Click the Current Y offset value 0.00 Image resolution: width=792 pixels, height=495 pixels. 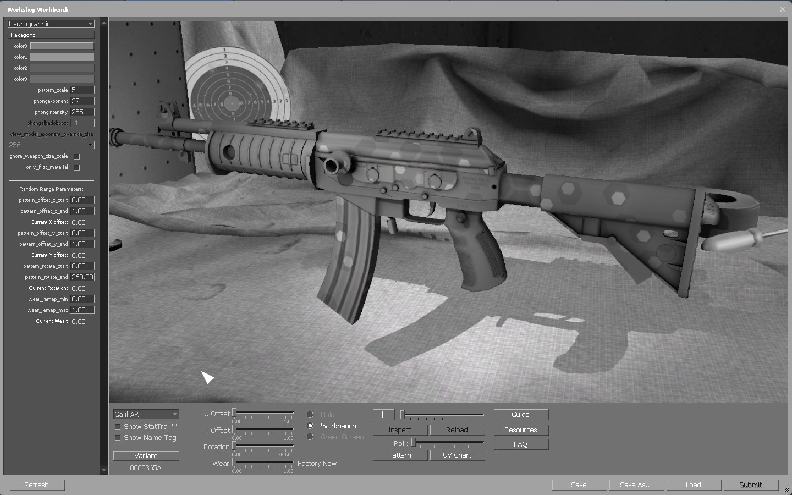point(79,255)
